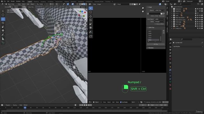The width and height of the screenshot is (204, 114).
Task: Open the File menu
Action: point(5,1)
